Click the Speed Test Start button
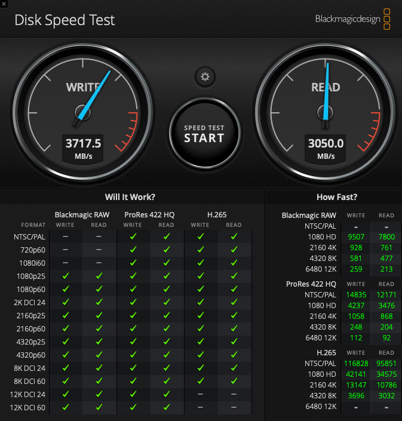The height and width of the screenshot is (421, 402). (x=205, y=133)
